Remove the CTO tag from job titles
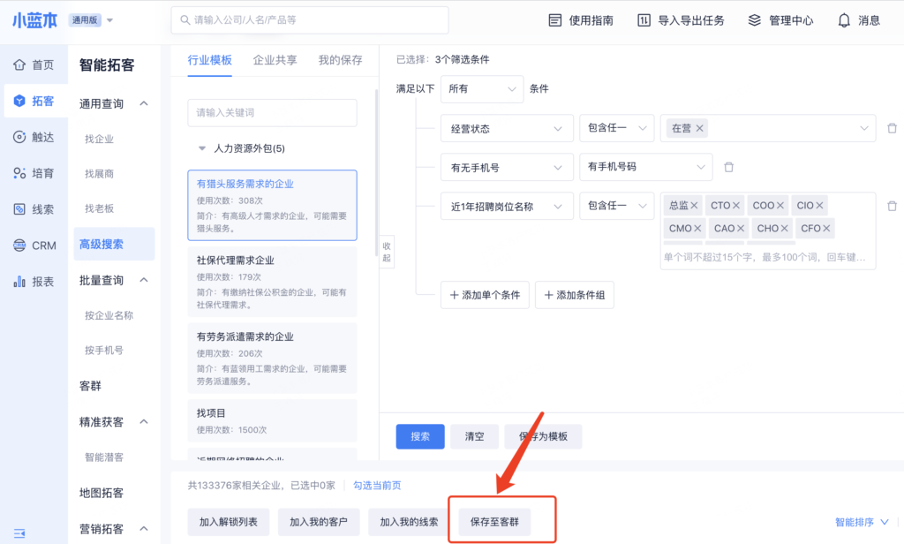This screenshot has height=544, width=904. (736, 206)
